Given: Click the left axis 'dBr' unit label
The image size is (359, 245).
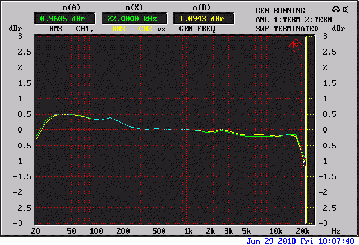Looking at the screenshot, I should pyautogui.click(x=15, y=29).
